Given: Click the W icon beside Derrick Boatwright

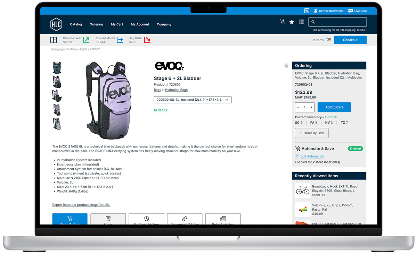Looking at the screenshot, I should (x=307, y=11).
